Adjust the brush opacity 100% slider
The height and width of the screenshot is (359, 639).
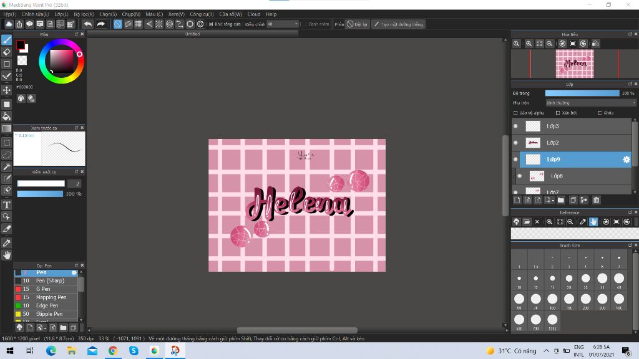(40, 194)
